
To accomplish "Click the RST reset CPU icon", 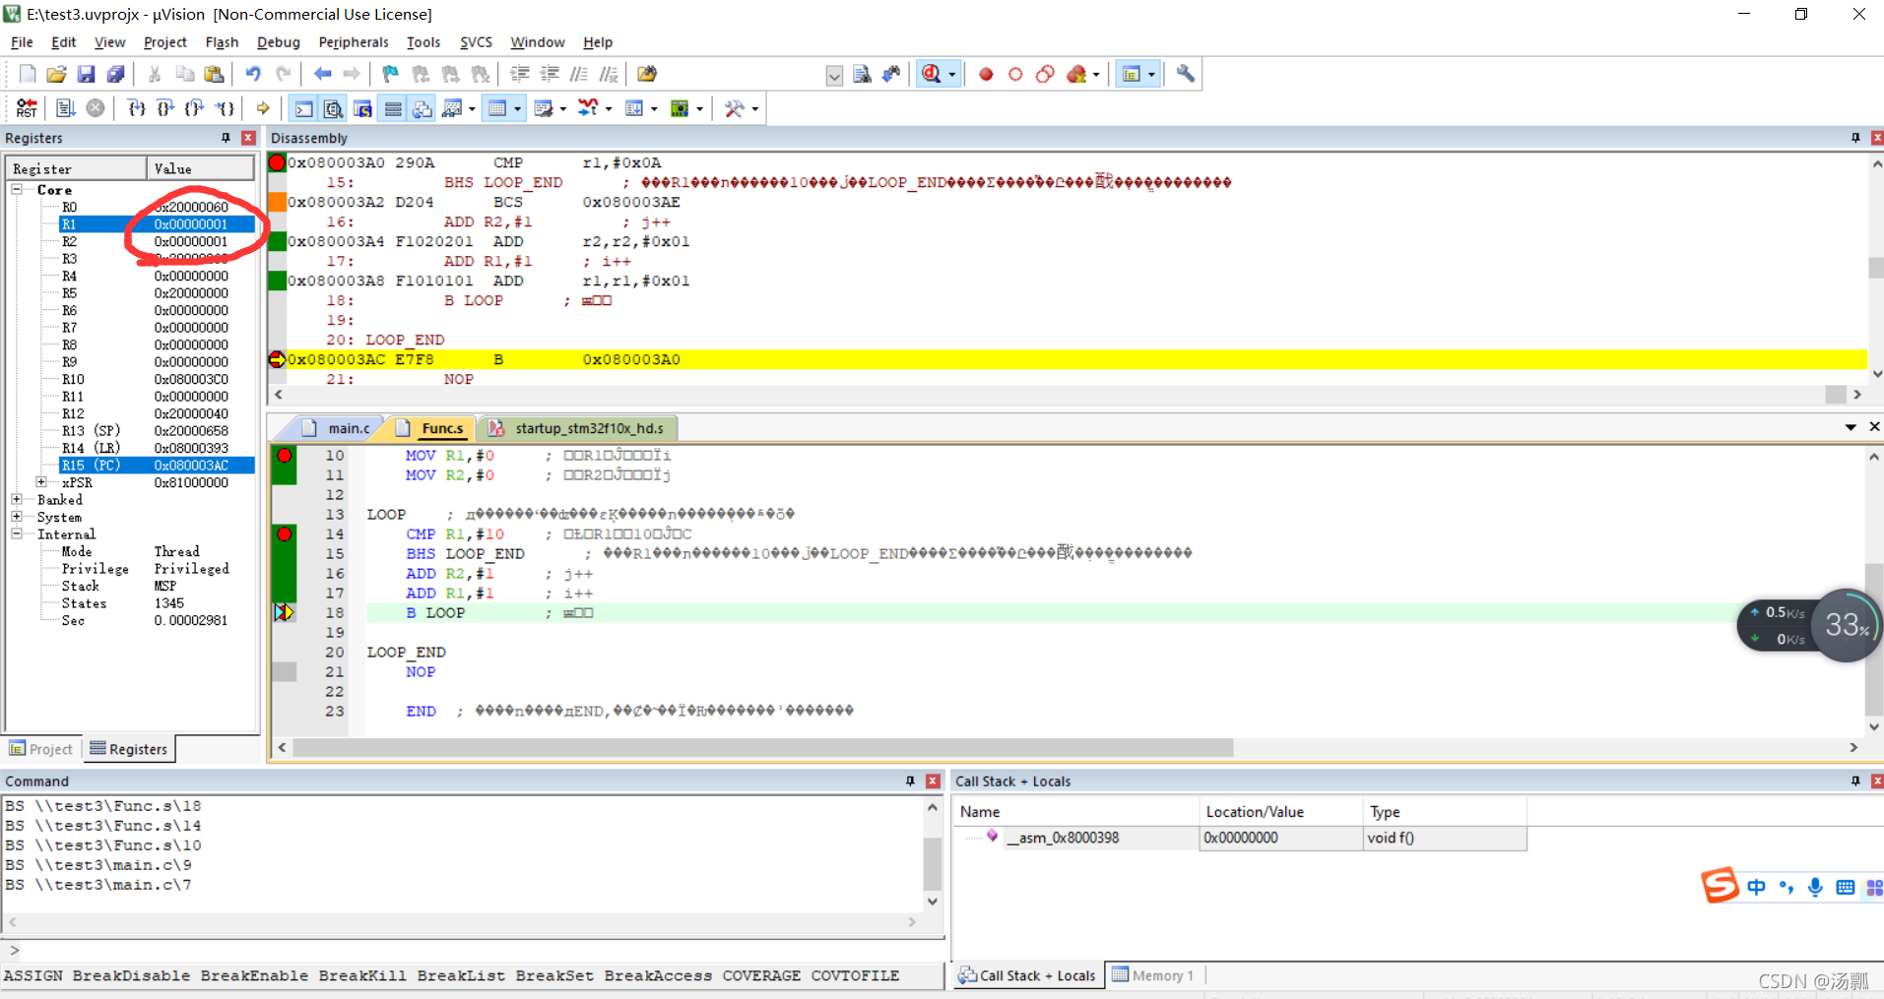I will [28, 108].
